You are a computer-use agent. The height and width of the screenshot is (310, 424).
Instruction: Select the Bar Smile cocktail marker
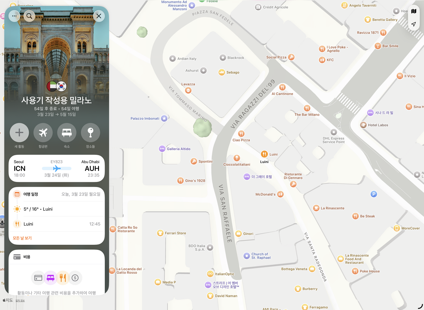coord(378,46)
